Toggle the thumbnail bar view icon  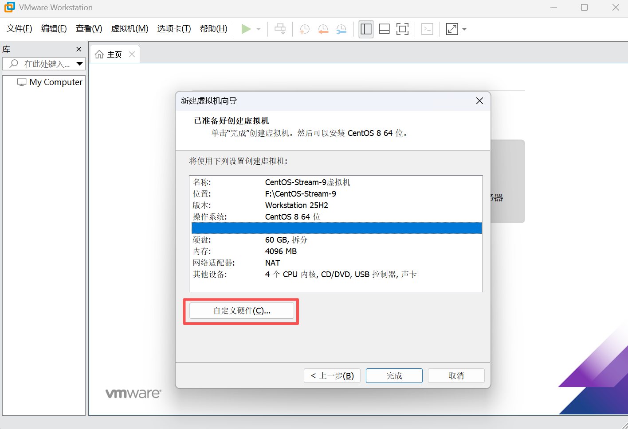385,29
